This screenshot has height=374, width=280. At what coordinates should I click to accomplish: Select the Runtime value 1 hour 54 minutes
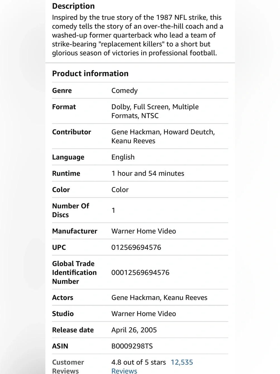click(148, 173)
